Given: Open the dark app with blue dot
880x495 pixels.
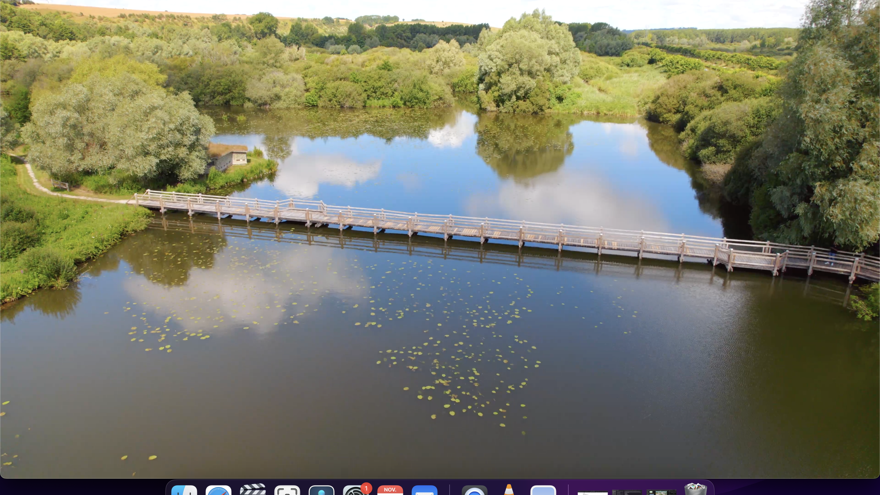Looking at the screenshot, I should pos(322,490).
